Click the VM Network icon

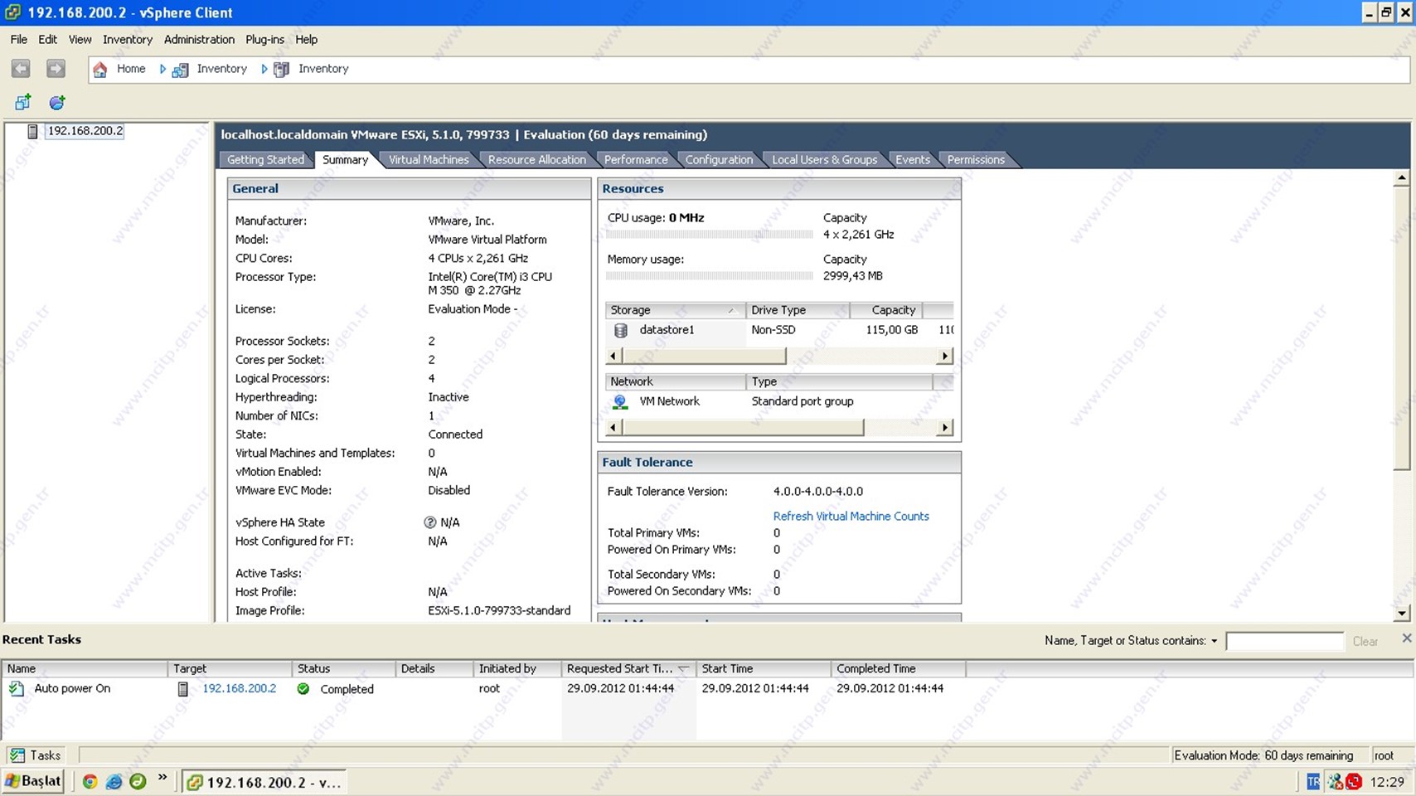(620, 401)
